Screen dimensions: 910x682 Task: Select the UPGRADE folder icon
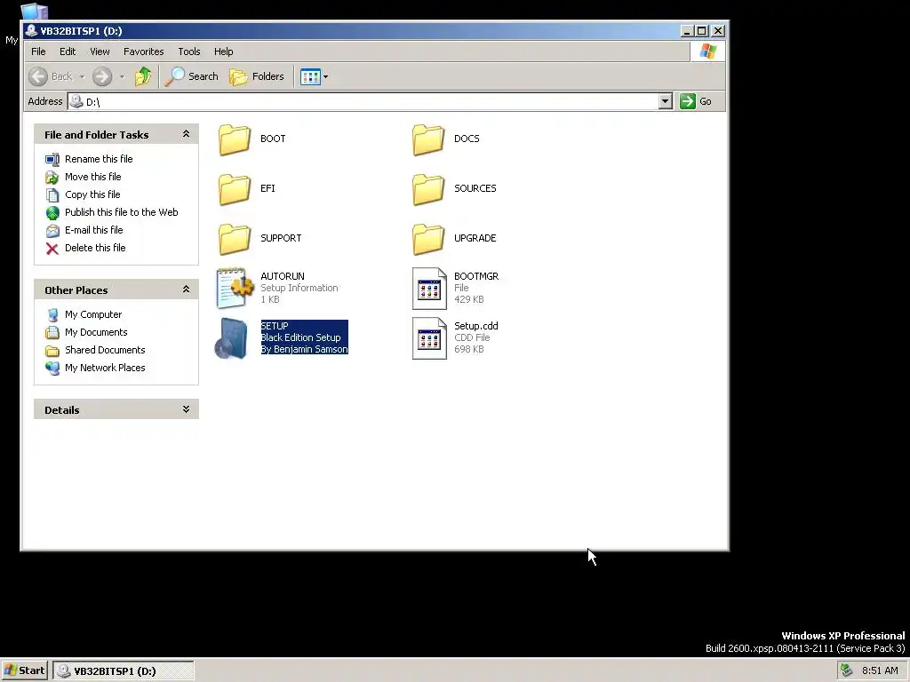[x=428, y=239]
